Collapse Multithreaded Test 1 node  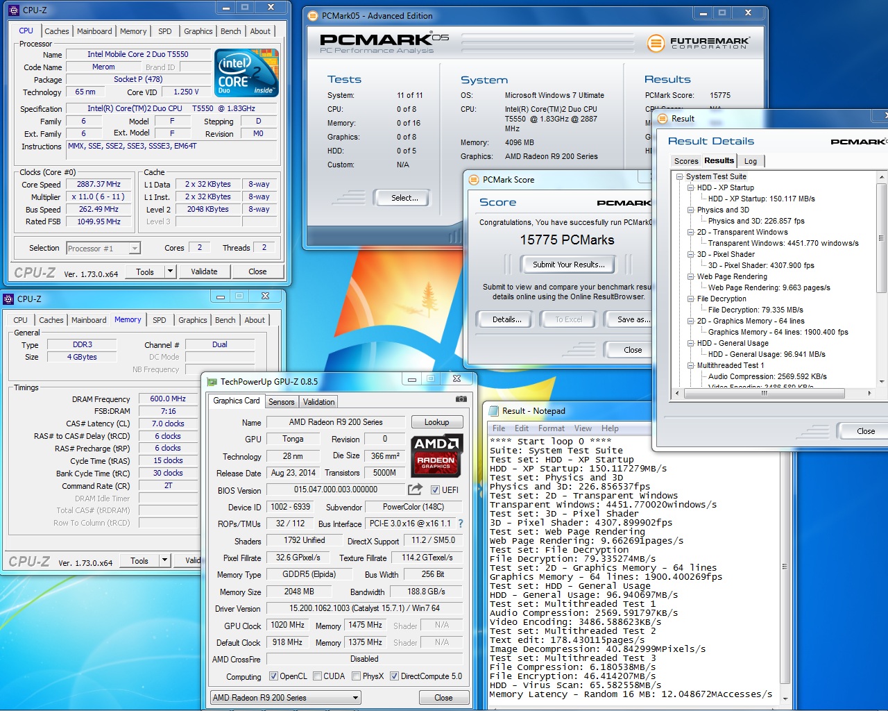point(691,365)
